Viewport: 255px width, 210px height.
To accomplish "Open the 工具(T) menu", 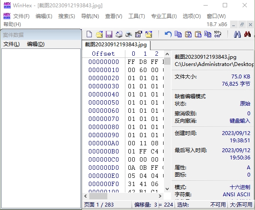I will pos(137,16).
